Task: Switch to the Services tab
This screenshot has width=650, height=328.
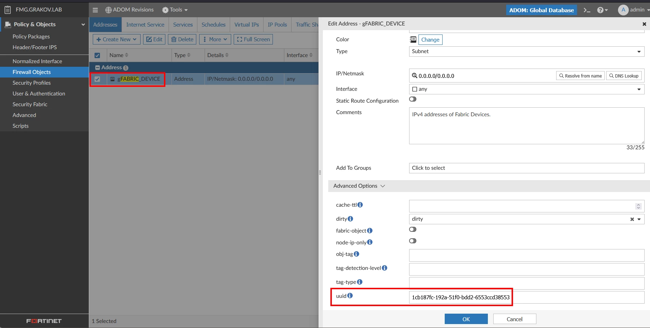Action: tap(183, 25)
